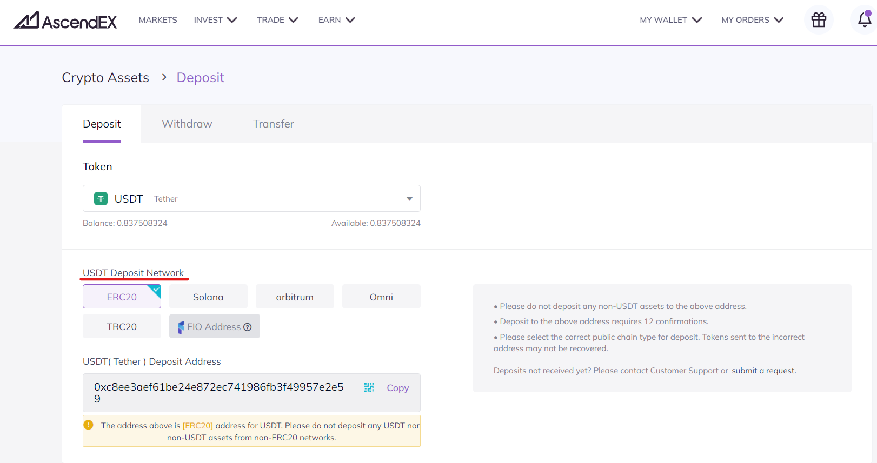Image resolution: width=877 pixels, height=463 pixels.
Task: Click the orange [ERC20] text in warning
Action: tap(198, 426)
